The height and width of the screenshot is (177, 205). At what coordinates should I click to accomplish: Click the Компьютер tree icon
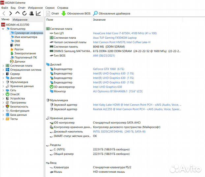[8, 29]
